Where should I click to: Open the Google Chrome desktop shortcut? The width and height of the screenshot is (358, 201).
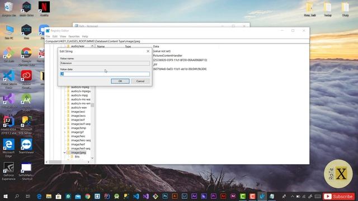(26, 56)
